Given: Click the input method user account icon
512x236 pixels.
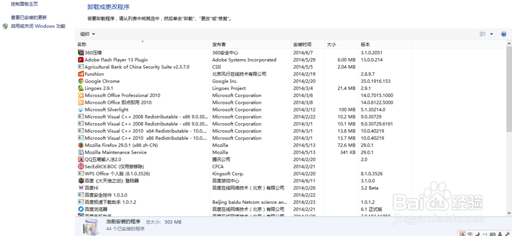Looking at the screenshot, I should [500, 234].
